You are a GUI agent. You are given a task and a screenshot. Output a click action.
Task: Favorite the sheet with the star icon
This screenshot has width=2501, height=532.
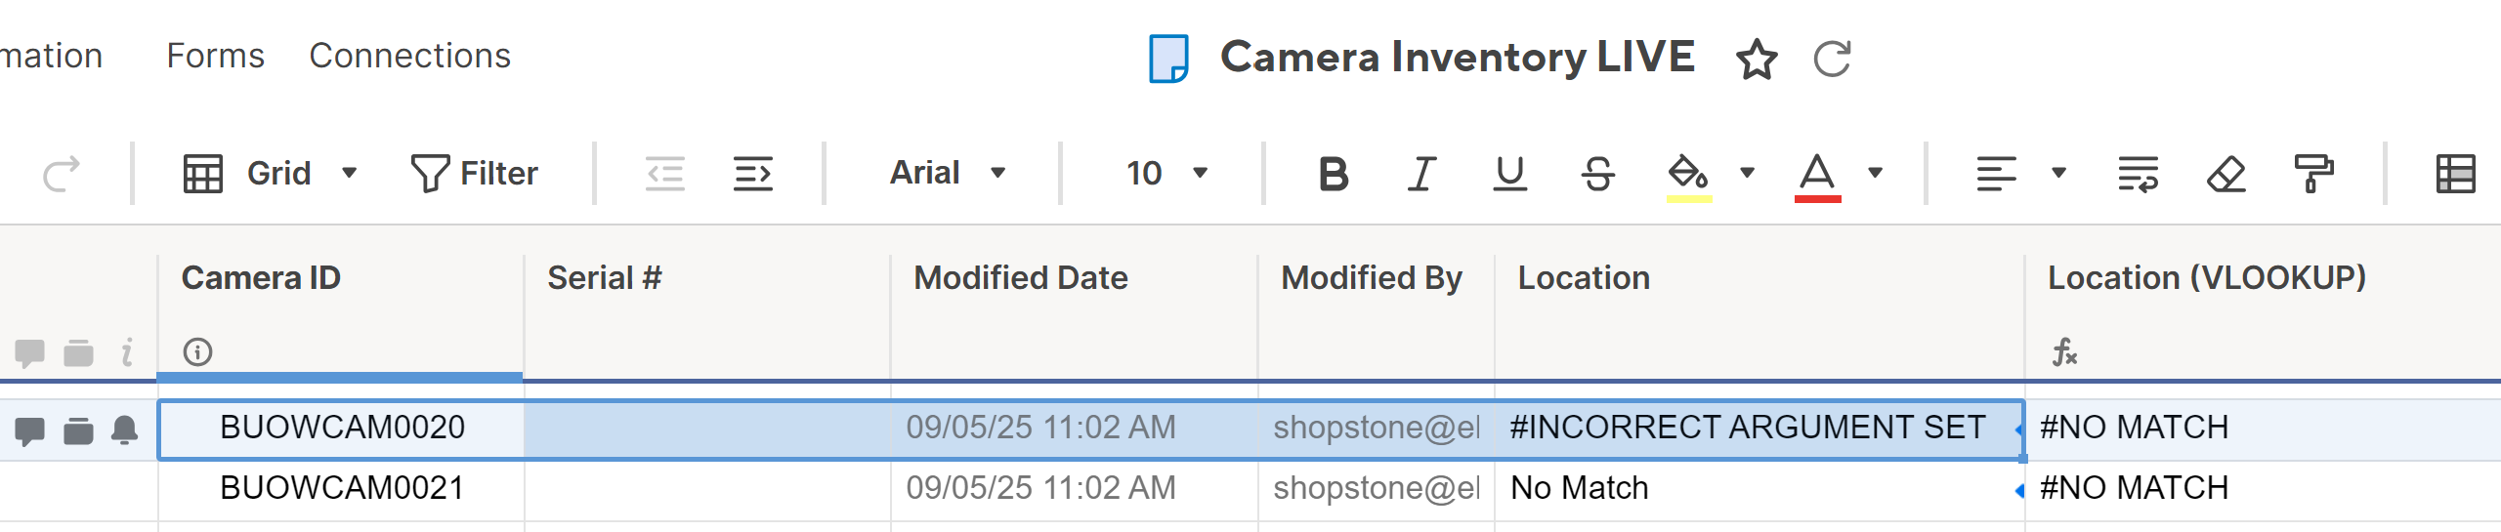[1757, 59]
